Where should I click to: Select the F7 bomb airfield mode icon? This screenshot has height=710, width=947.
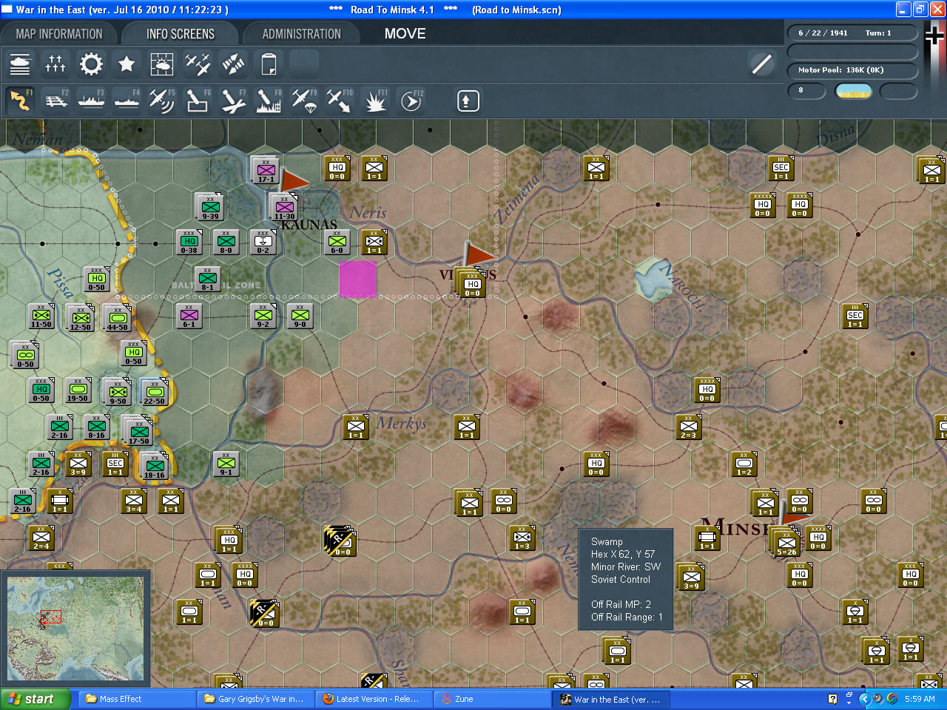[233, 101]
